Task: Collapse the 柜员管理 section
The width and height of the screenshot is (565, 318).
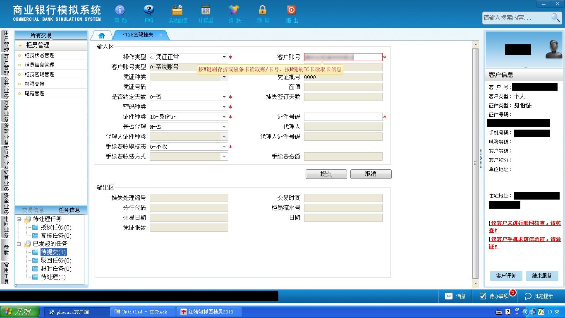Action: coord(20,45)
